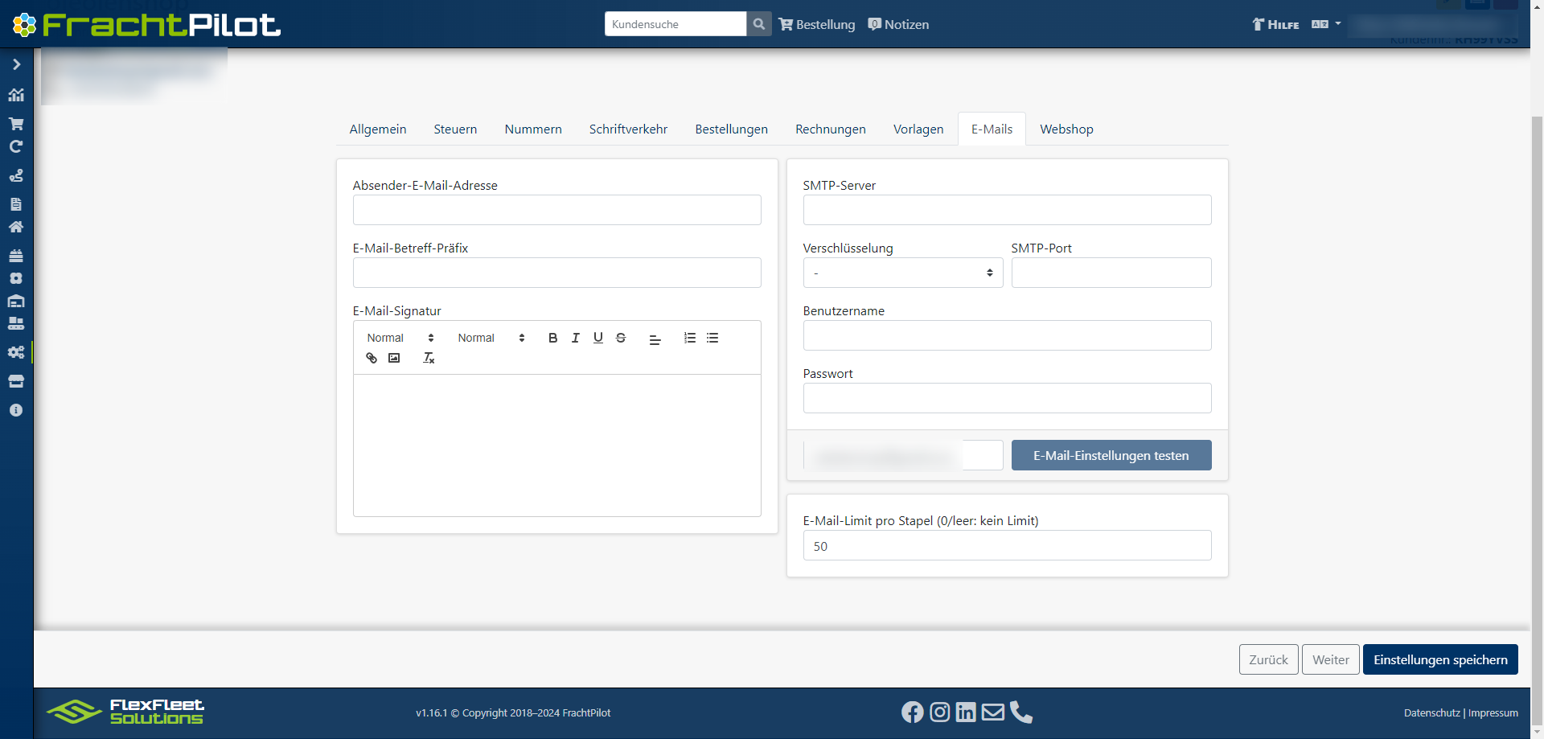1544x739 pixels.
Task: Switch to the Vorlagen tab
Action: [918, 129]
